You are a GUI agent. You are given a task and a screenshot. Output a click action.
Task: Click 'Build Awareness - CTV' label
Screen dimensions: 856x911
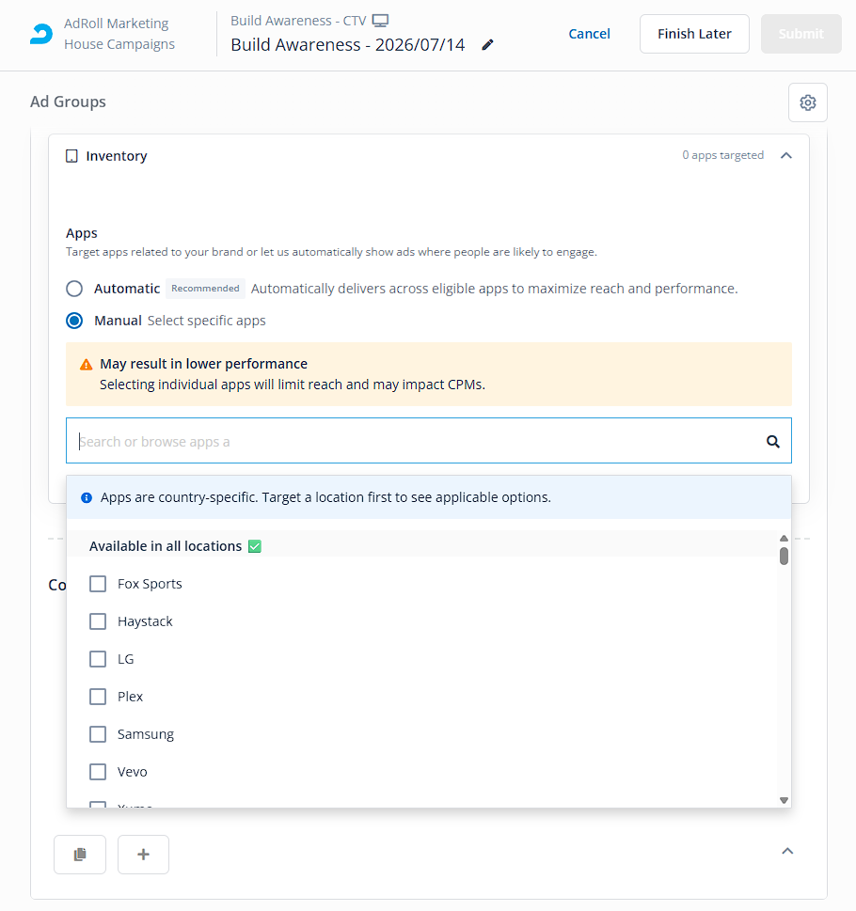click(298, 21)
